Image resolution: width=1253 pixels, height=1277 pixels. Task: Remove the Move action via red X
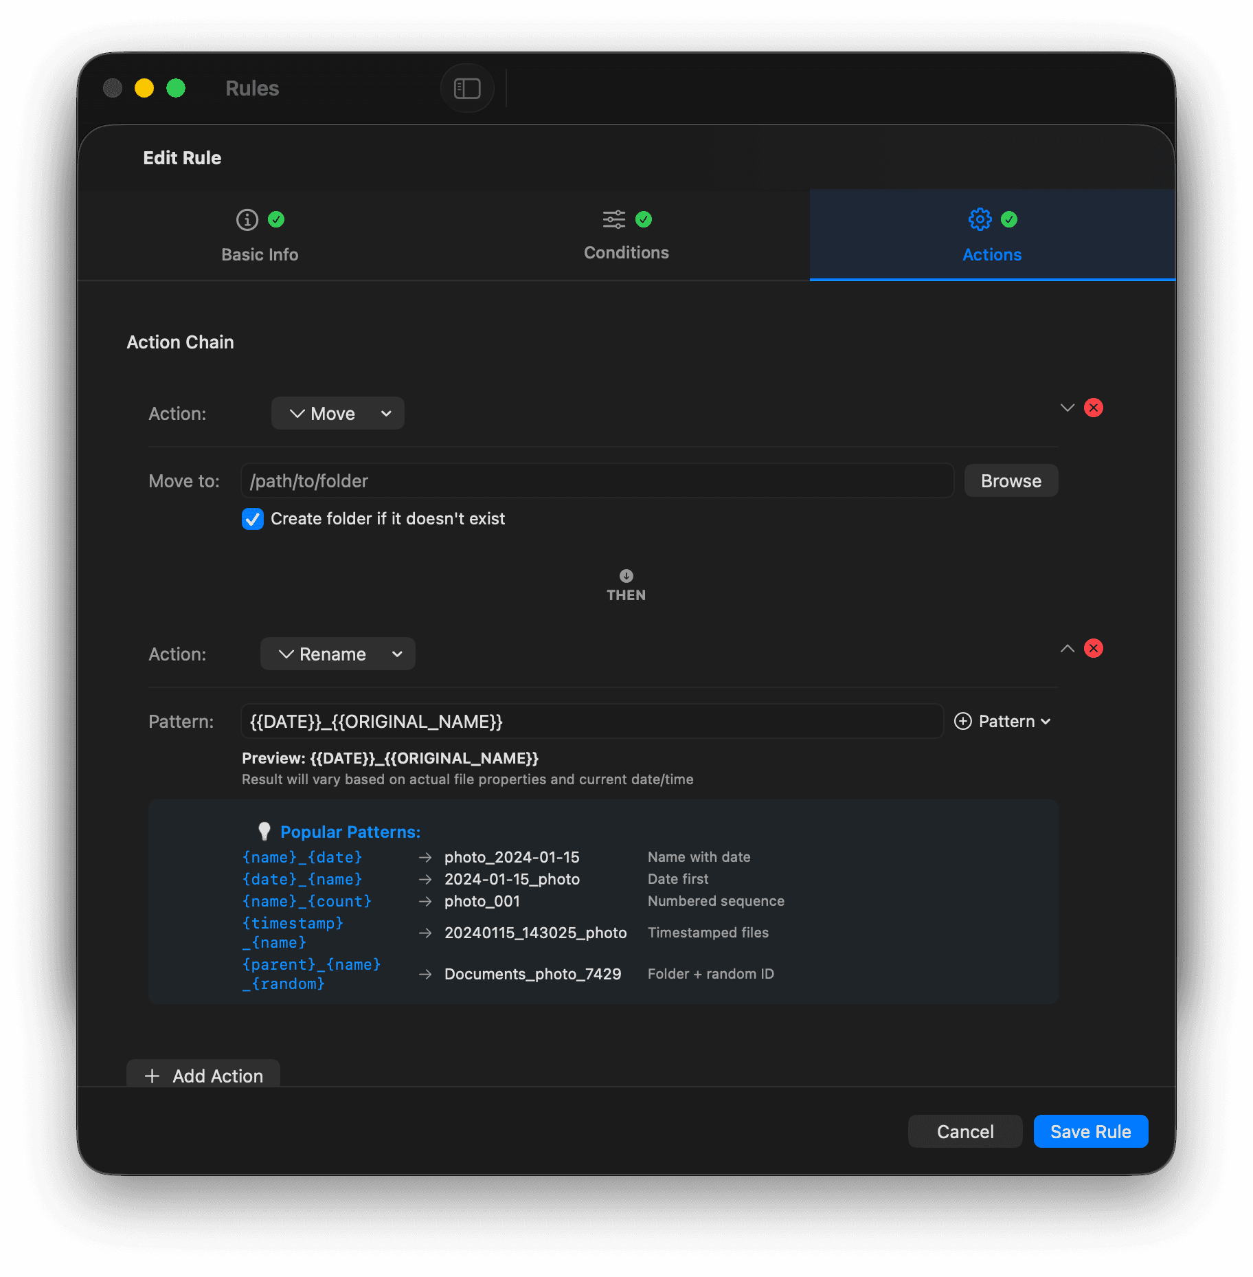(1094, 408)
